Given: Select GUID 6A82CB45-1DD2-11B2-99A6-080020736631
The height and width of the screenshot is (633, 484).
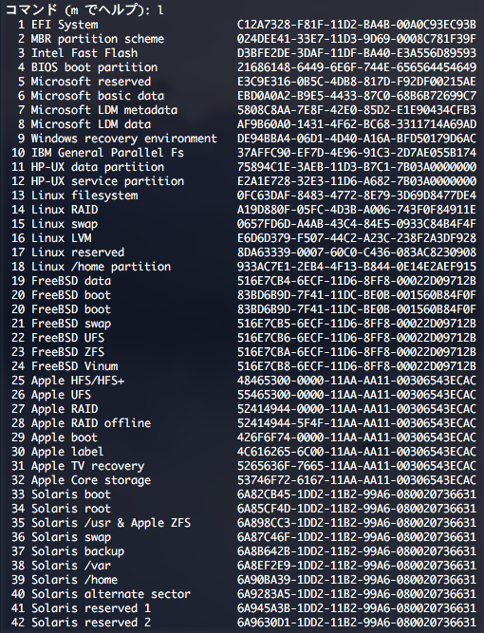Looking at the screenshot, I should [357, 494].
